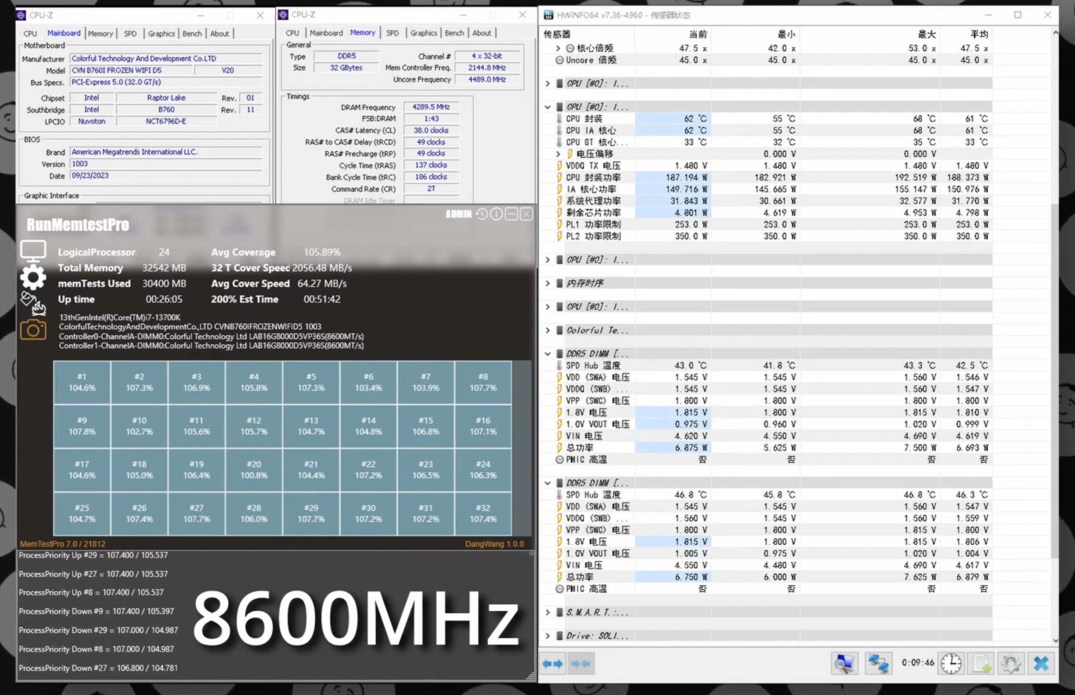Collapse the first DDR5 DIMM sensor group
Screen dimensions: 1075x695
point(548,354)
